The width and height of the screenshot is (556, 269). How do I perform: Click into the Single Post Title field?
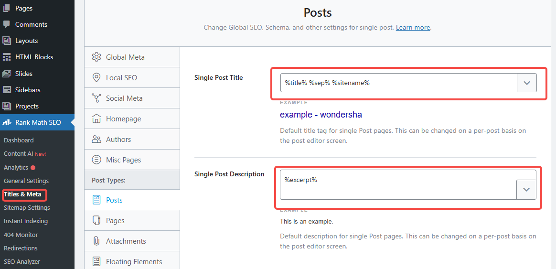(398, 83)
